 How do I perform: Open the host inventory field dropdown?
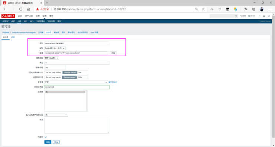coord(56,115)
